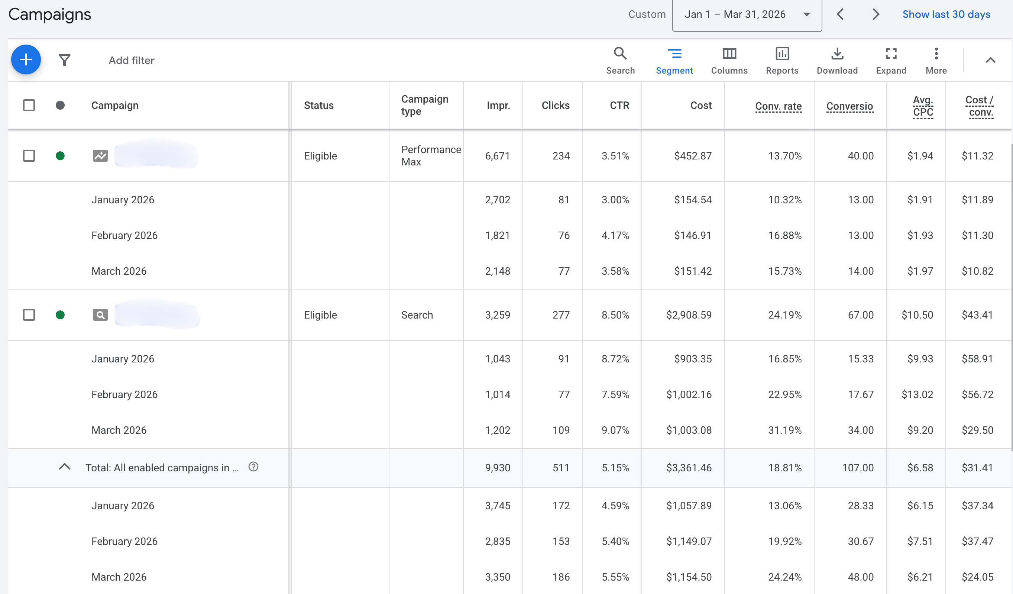Open the Columns editor
This screenshot has height=594, width=1013.
729,60
